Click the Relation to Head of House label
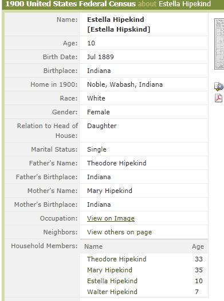 48,130
